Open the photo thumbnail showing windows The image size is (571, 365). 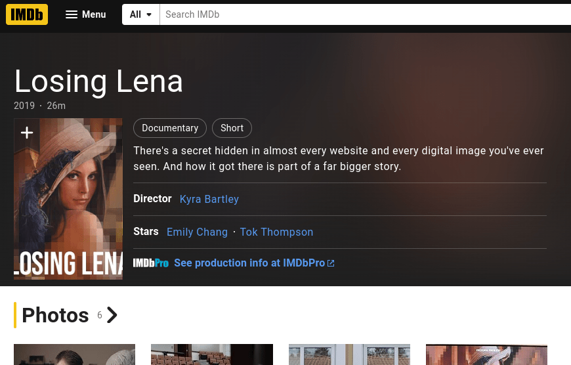coord(349,354)
